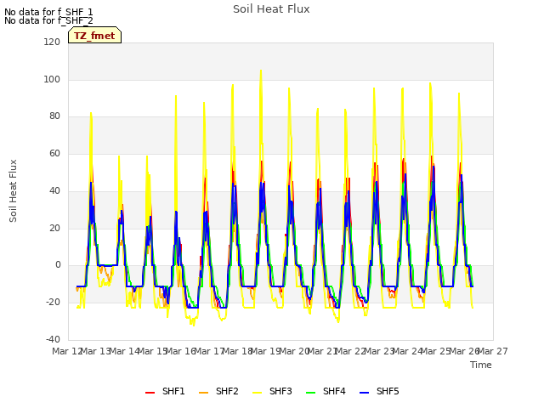This screenshot has width=544, height=408.
Task: Toggle the SHF3 legend entry
Action: click(x=272, y=391)
